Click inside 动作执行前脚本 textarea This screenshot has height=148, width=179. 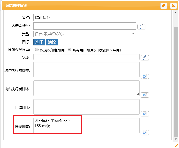click(86, 70)
